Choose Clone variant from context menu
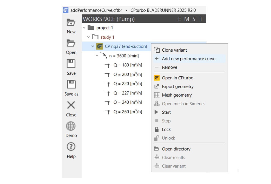 click(x=189, y=50)
